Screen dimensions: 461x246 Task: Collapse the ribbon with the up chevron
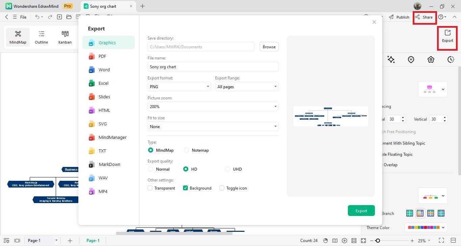coord(455,17)
